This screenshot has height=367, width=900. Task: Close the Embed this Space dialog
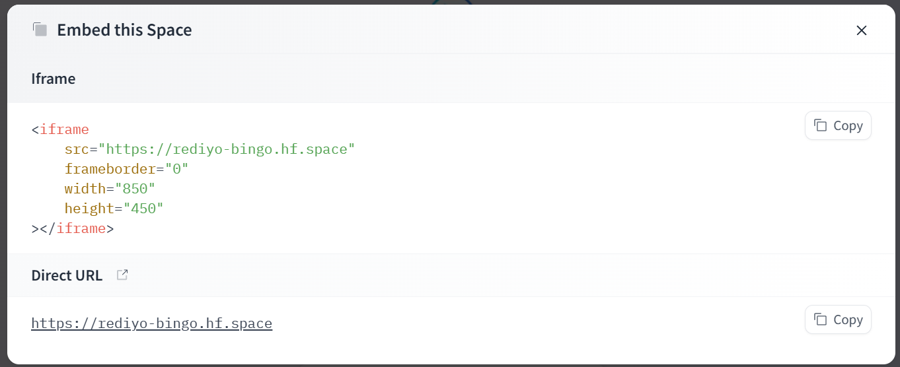coord(861,30)
